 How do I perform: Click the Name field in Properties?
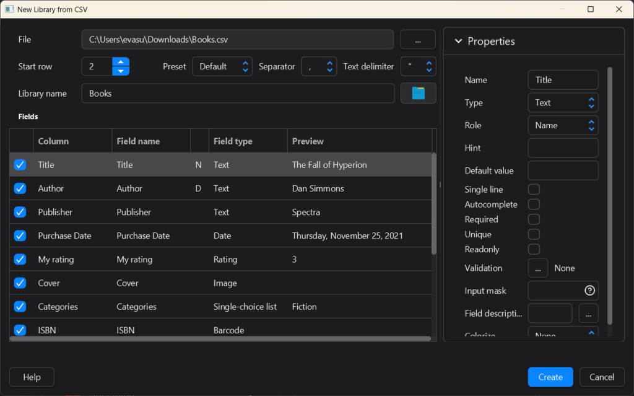563,80
